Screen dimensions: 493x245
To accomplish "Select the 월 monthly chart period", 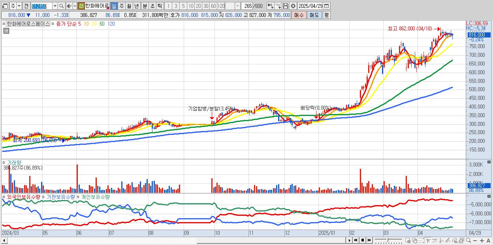I will (129, 6).
